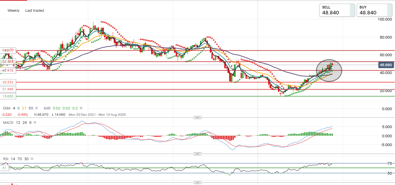Open the Last traded price type selector
Image resolution: width=395 pixels, height=185 pixels.
pos(34,10)
